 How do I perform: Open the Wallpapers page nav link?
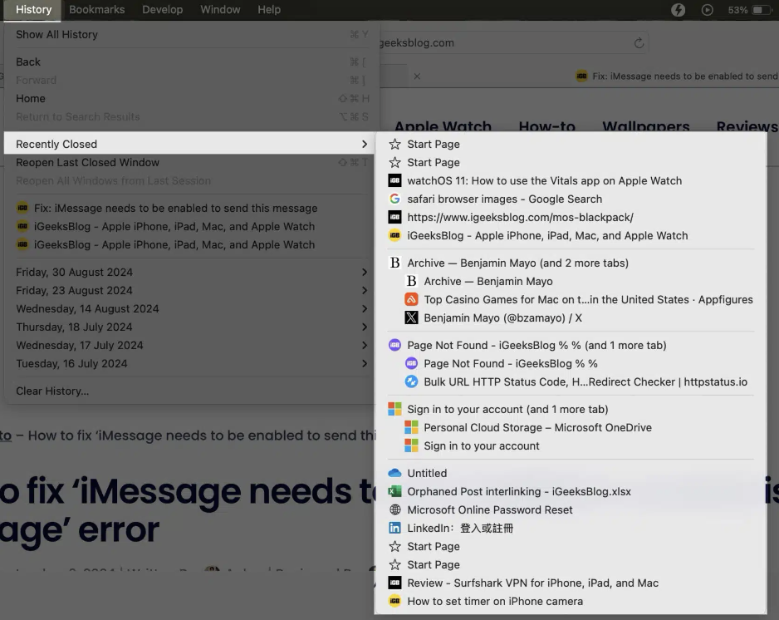tap(646, 126)
